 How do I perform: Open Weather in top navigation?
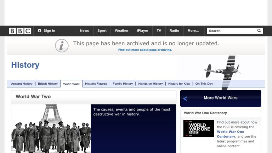point(121,31)
